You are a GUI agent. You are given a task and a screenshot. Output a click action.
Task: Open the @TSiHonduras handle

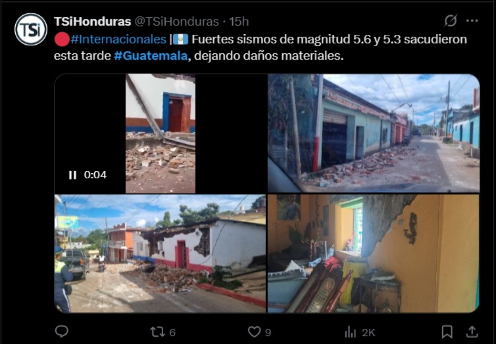click(x=176, y=21)
